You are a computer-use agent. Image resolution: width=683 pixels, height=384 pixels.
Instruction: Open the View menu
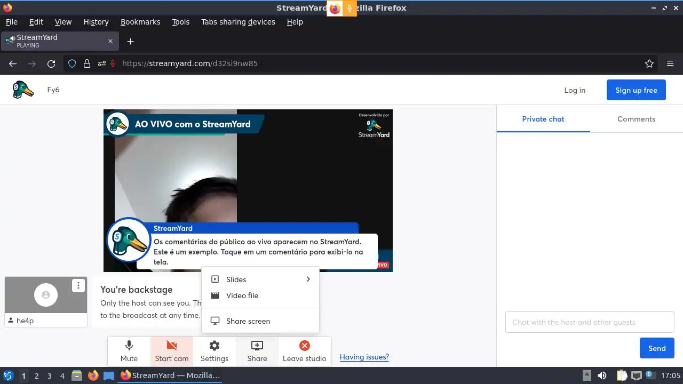pos(63,22)
